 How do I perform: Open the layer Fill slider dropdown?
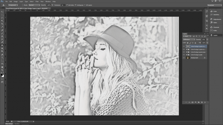207,43
